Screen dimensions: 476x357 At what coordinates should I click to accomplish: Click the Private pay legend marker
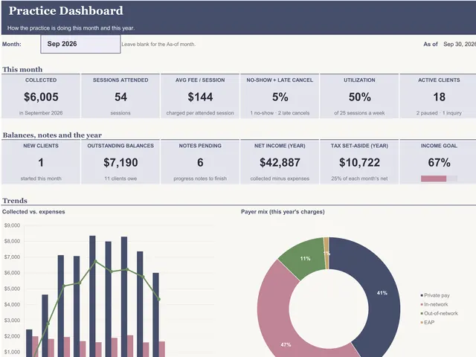click(x=422, y=295)
